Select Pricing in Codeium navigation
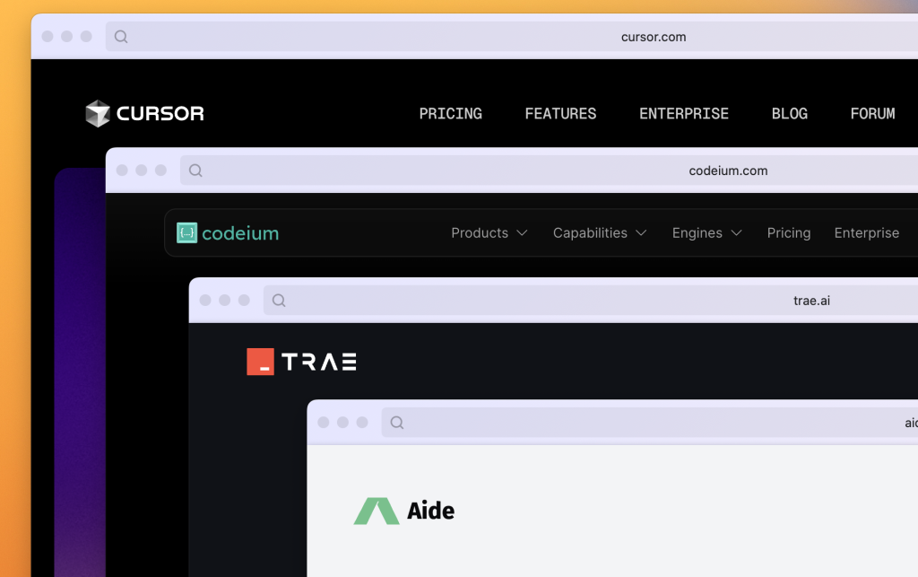The width and height of the screenshot is (918, 577). 788,233
